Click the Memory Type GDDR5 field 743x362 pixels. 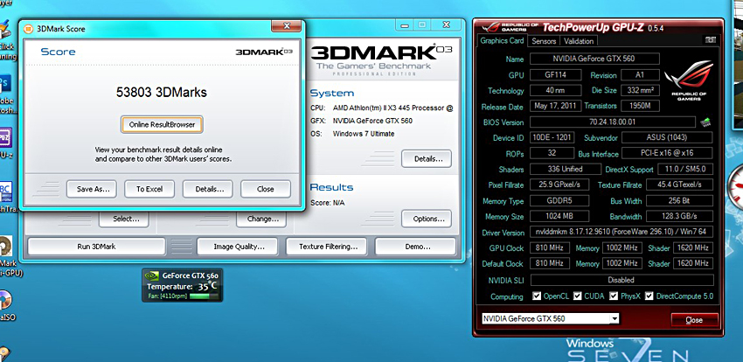559,201
